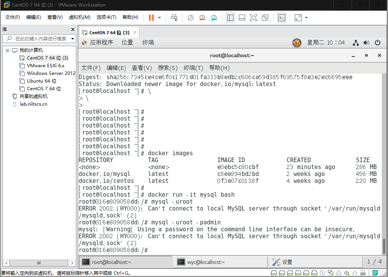Take a snapshot of the virtual machine
This screenshot has width=388, height=277.
(191, 18)
